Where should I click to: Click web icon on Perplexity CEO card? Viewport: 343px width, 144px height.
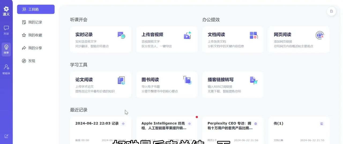click(x=256, y=123)
